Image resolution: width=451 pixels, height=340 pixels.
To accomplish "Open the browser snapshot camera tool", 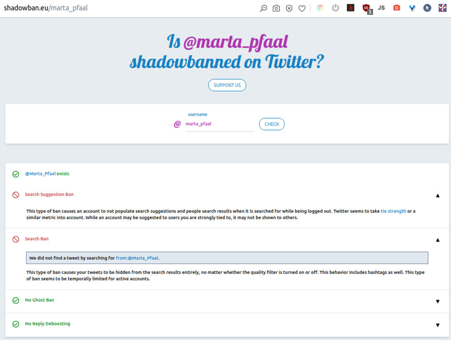I will click(x=276, y=8).
